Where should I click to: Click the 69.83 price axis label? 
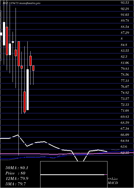(125, 117)
